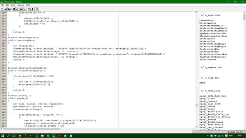
Task: Open Task View on taskbar
Action: pos(14,136)
